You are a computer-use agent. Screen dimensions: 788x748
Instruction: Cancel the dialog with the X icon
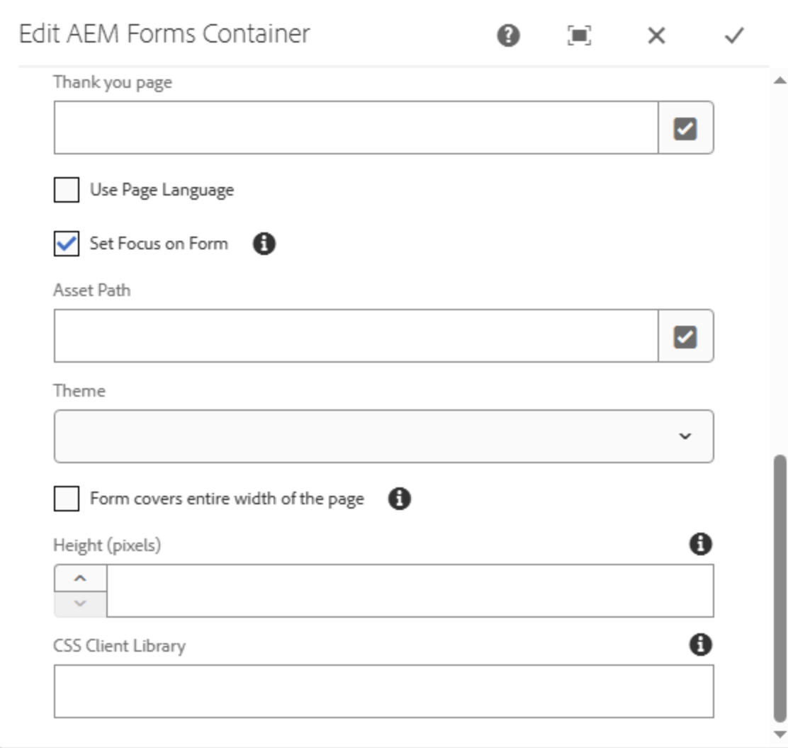click(x=656, y=35)
